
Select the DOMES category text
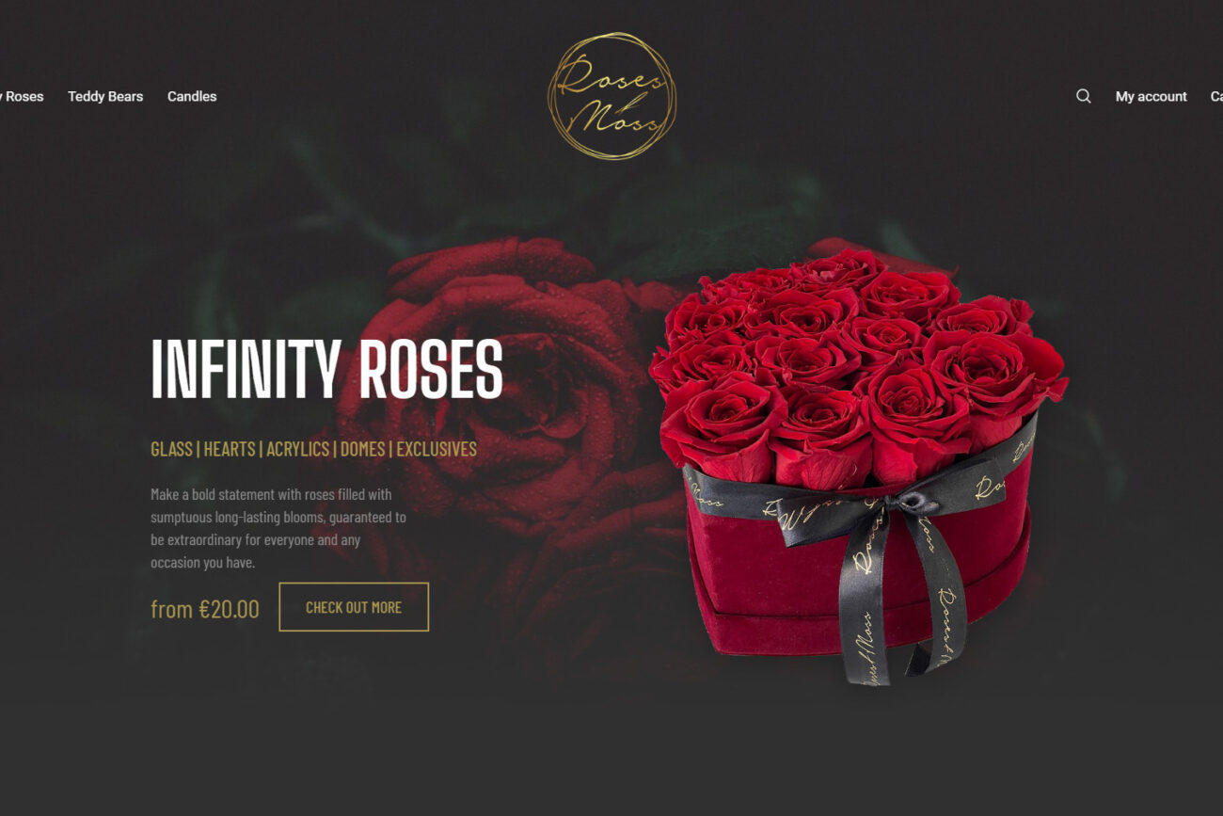(x=363, y=449)
